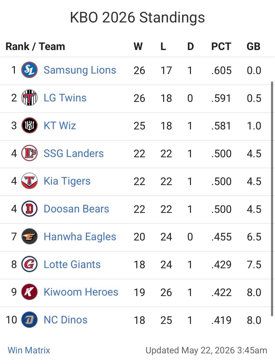Click the Hanwha Eagles team logo
This screenshot has height=364, width=275.
coord(30,237)
